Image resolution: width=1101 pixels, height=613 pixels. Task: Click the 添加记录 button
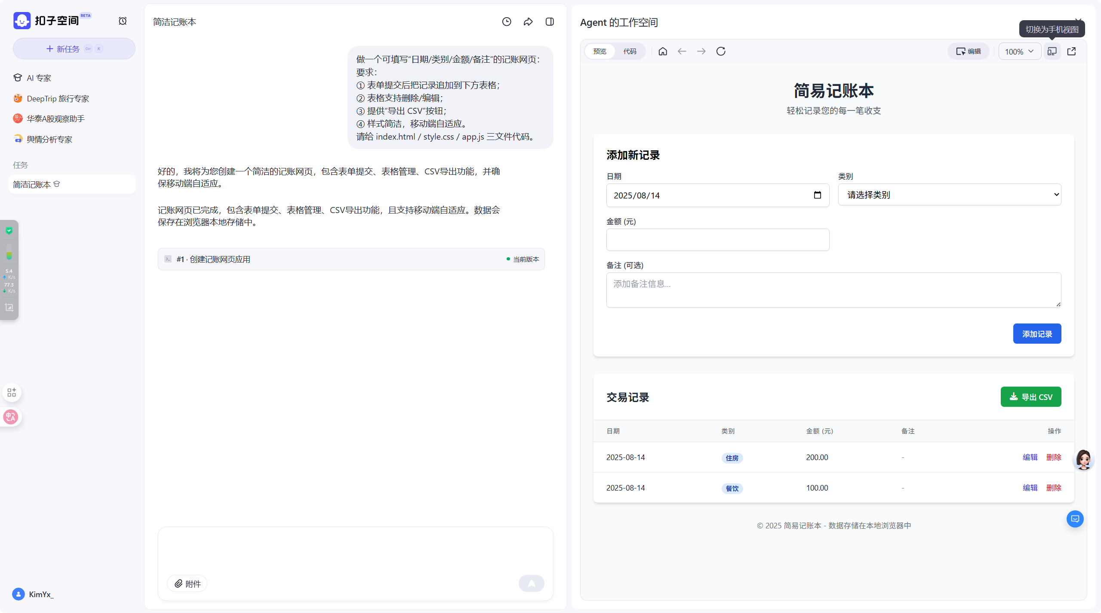coord(1037,334)
